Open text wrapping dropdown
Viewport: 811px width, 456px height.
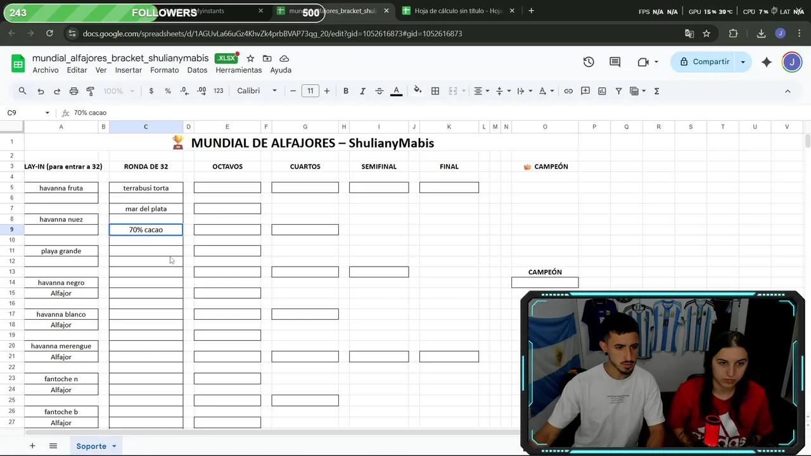pos(524,91)
